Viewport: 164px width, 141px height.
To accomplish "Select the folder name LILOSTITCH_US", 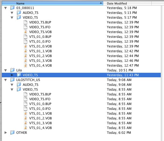I will 28,80.
